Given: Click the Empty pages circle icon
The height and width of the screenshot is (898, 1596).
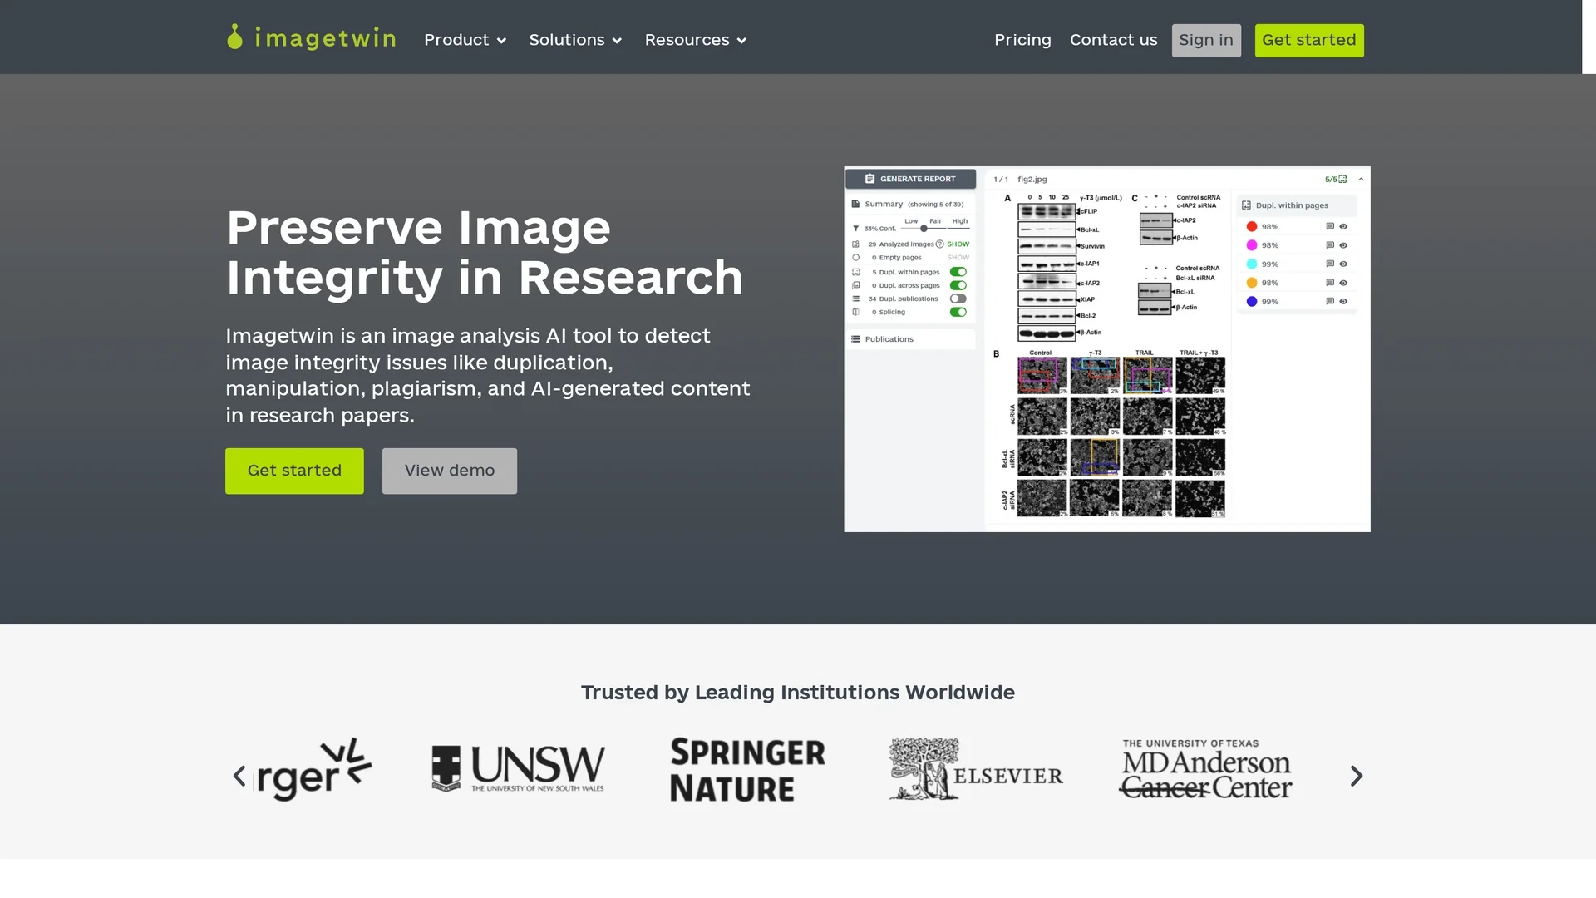Looking at the screenshot, I should pos(855,258).
